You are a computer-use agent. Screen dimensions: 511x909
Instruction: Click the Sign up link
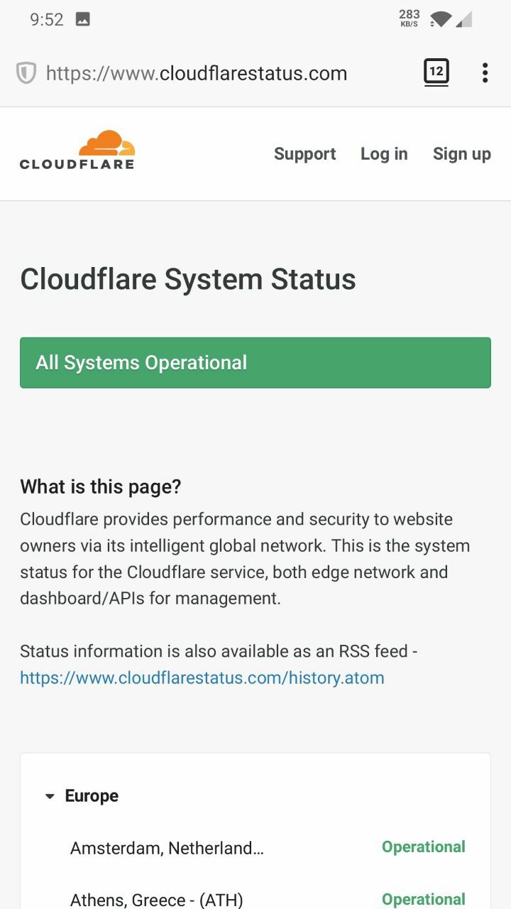[462, 154]
